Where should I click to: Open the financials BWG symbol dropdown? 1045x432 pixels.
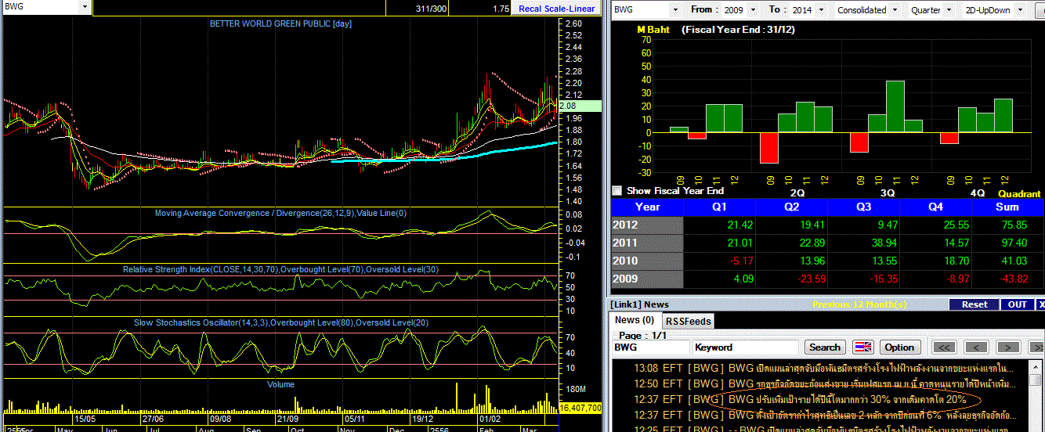click(x=674, y=9)
